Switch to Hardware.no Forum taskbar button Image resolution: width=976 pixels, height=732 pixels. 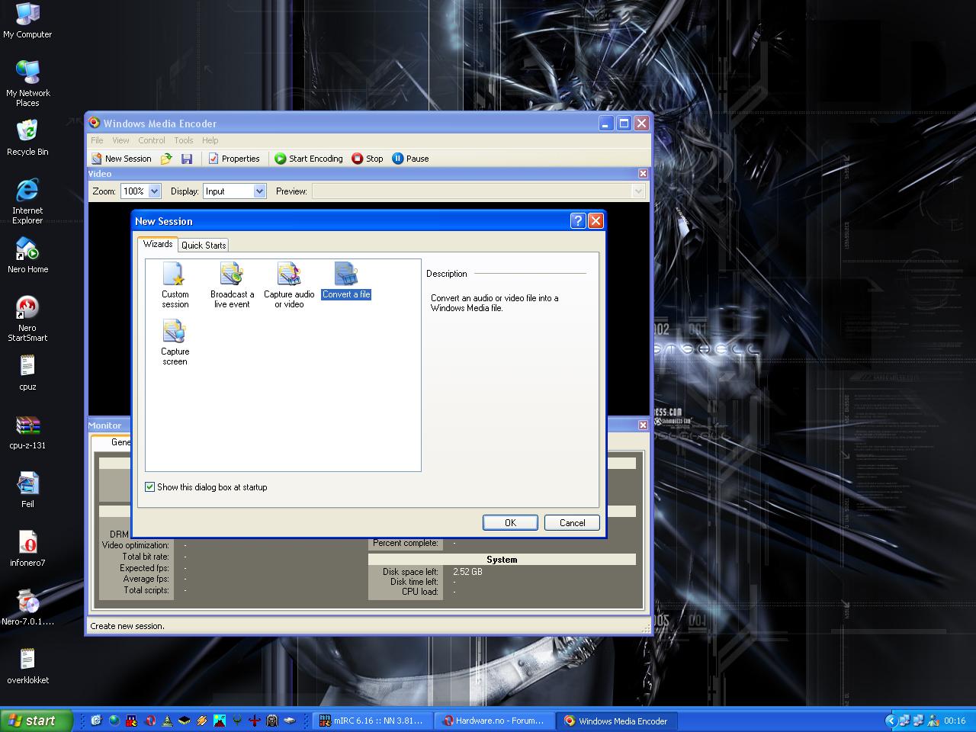[494, 721]
